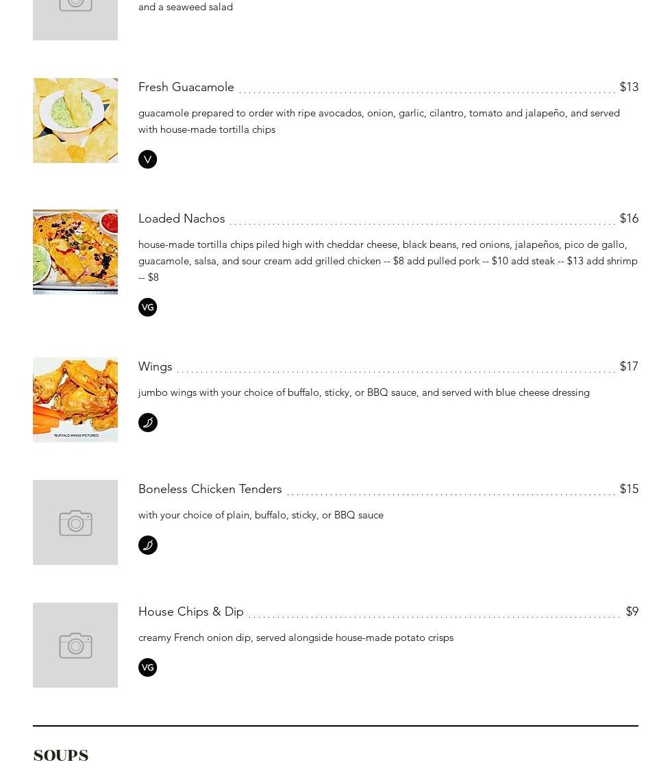661x780 pixels.
Task: View the Wings photo thumbnail
Action: [75, 400]
